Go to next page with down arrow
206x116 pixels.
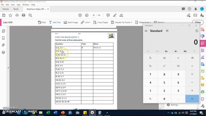click(x=87, y=15)
